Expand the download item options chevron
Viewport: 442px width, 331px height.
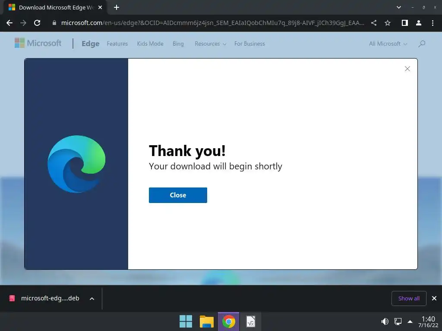[x=92, y=299]
